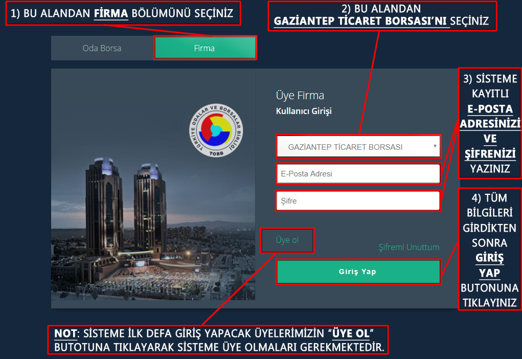Select the Firma tab

205,48
